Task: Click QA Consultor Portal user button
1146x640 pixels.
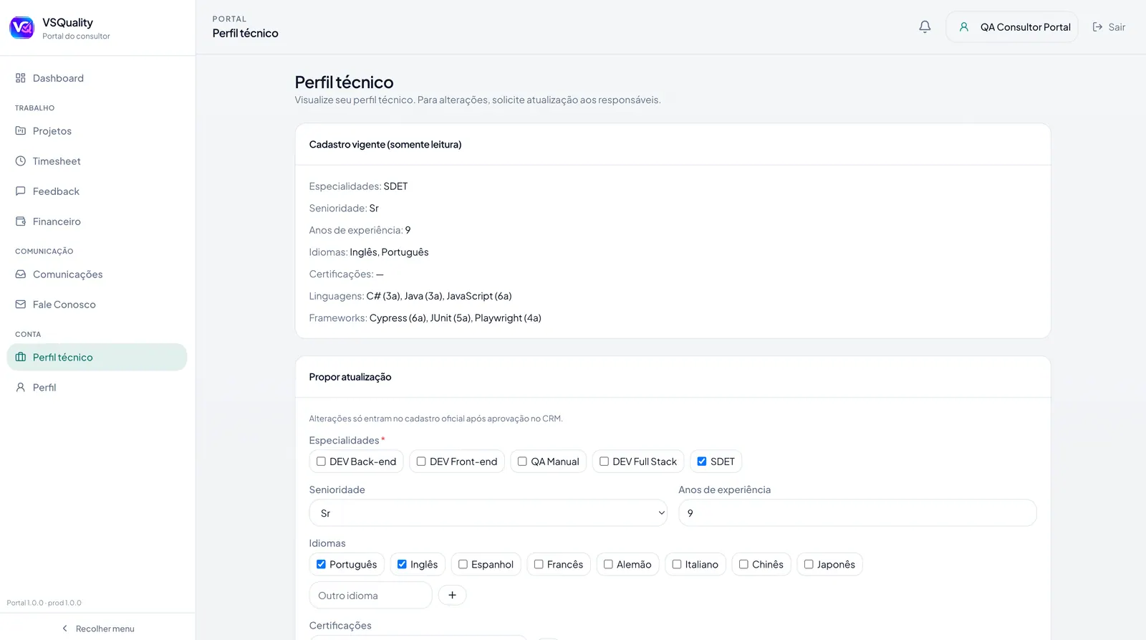Action: tap(1012, 27)
